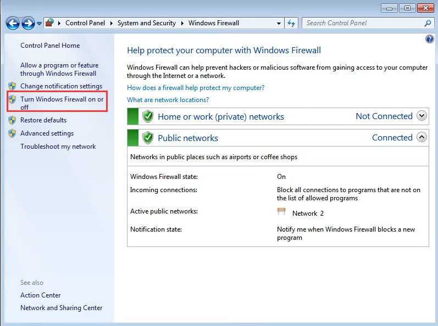Open Network and Sharing Center link

pos(61,307)
